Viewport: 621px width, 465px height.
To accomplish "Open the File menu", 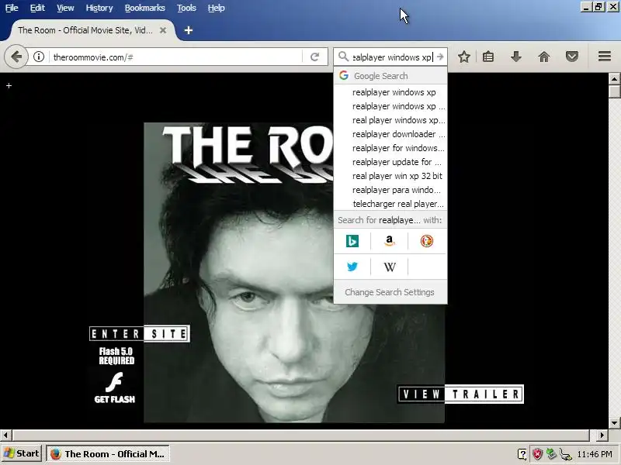I will click(12, 8).
